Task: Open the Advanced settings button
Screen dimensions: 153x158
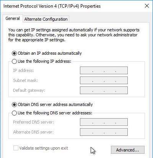Action: click(x=128, y=150)
